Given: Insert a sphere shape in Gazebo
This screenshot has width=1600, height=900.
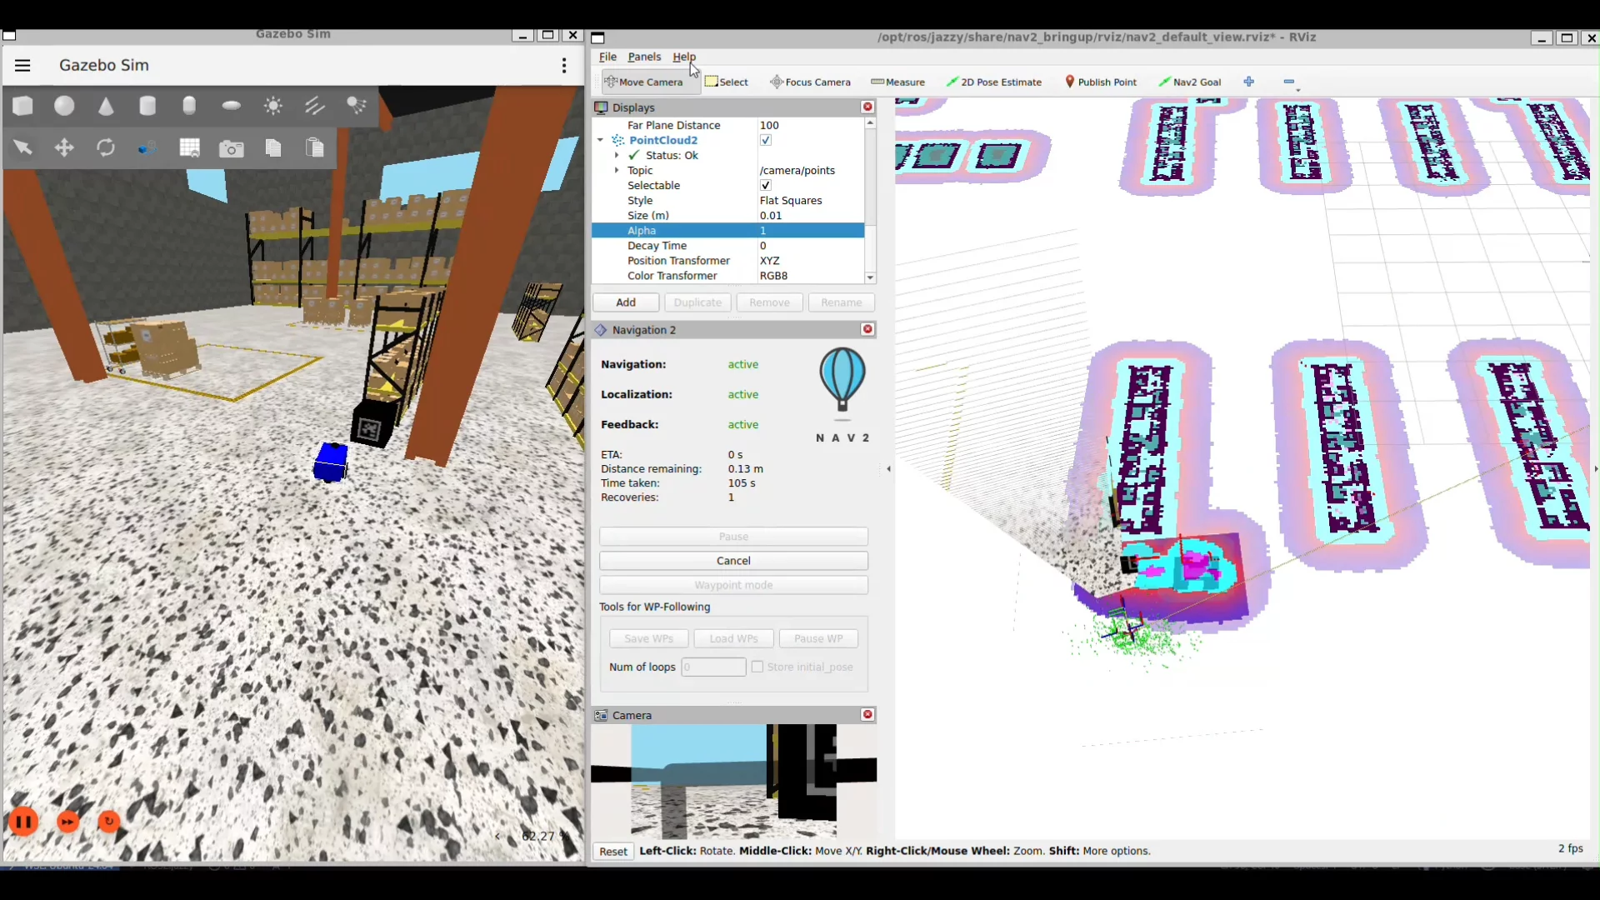Looking at the screenshot, I should pyautogui.click(x=64, y=106).
